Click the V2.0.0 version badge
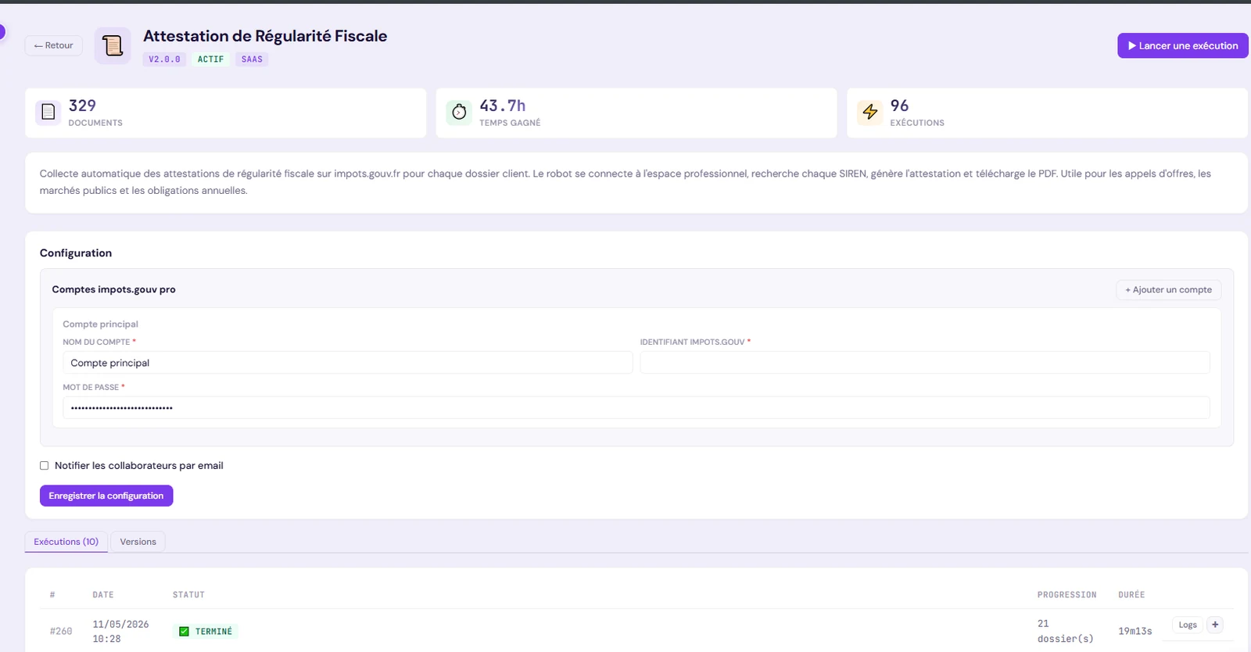The image size is (1251, 652). pyautogui.click(x=164, y=59)
